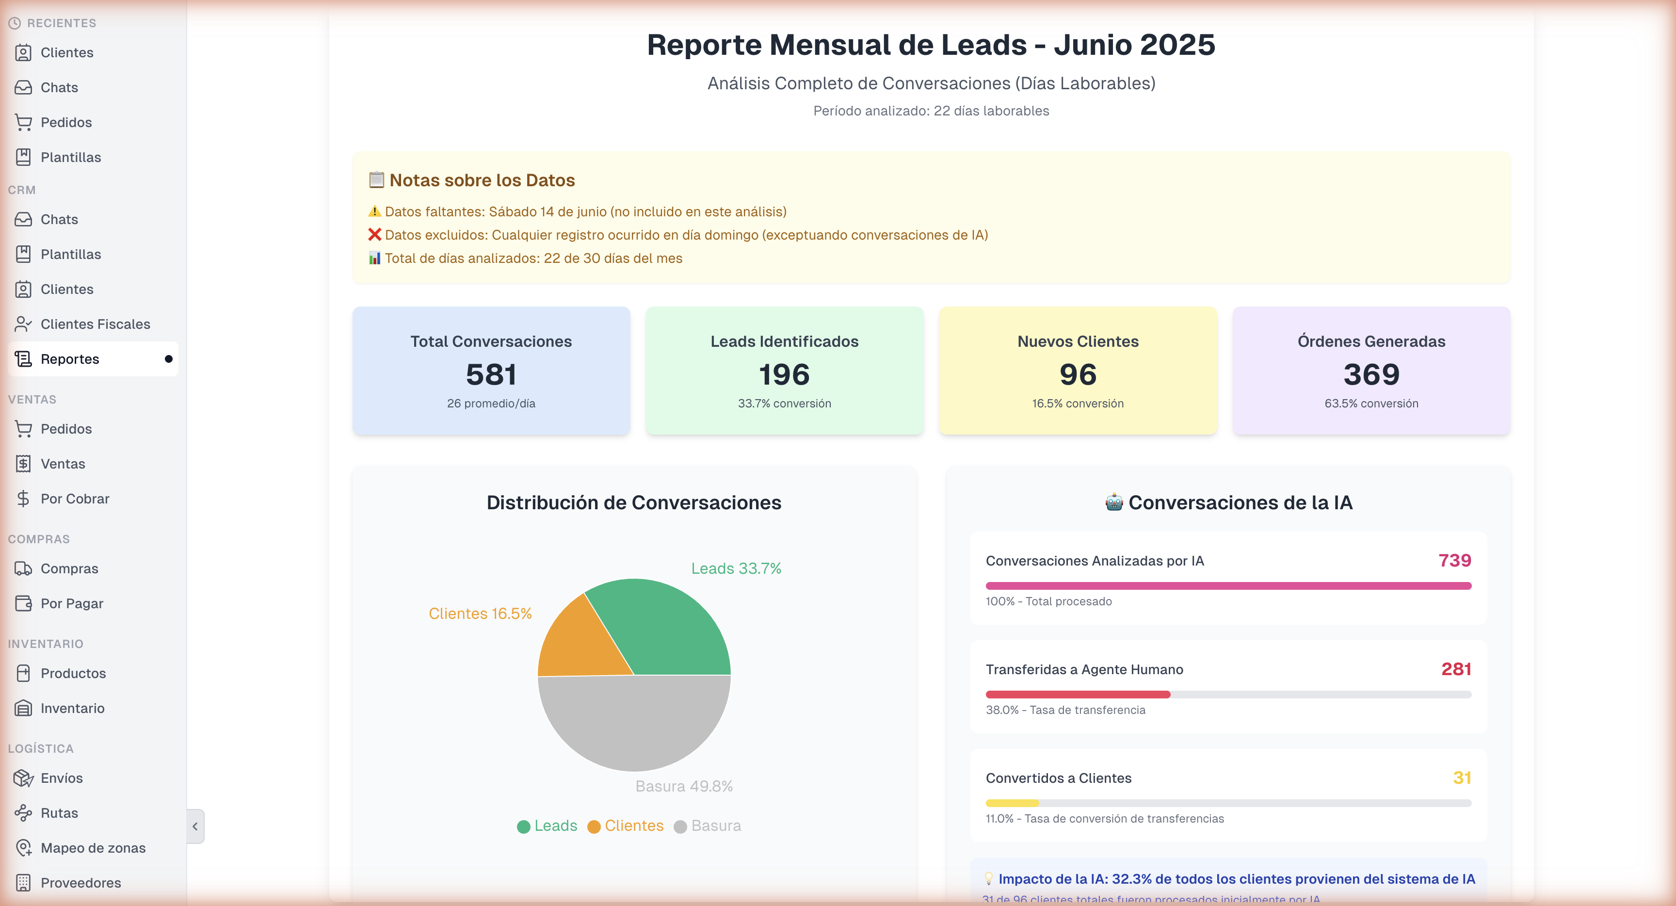The height and width of the screenshot is (906, 1676).
Task: Open the Chats icon under Recientes
Action: pyautogui.click(x=23, y=86)
